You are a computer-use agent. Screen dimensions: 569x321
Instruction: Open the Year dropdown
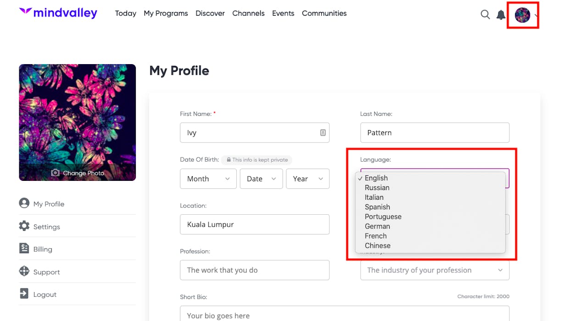[308, 179]
